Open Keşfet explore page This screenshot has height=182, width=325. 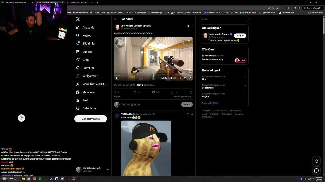84,36
